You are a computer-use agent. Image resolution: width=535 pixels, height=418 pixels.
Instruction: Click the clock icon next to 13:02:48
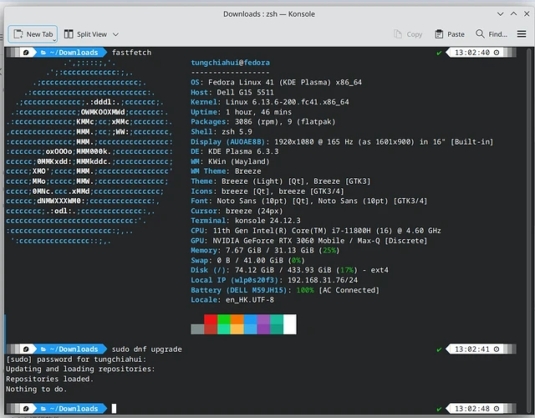(x=497, y=409)
